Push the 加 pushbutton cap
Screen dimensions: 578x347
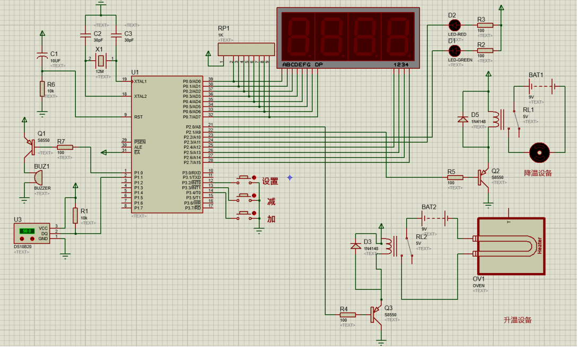(x=243, y=213)
